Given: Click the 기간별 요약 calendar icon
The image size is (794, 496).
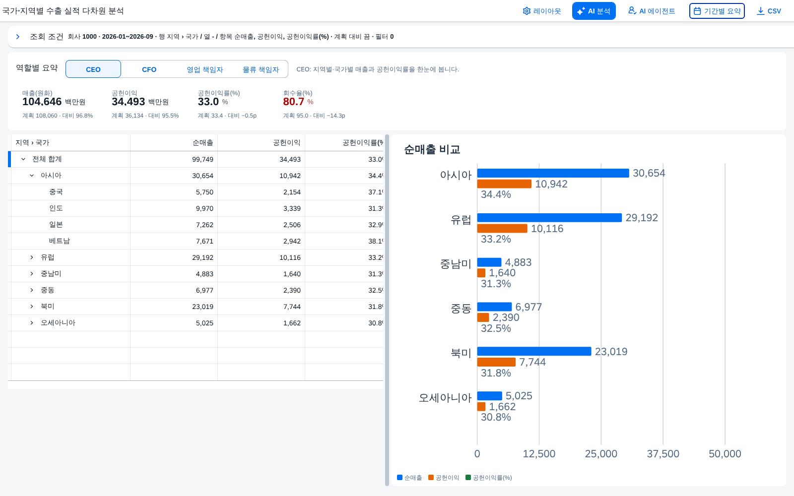Looking at the screenshot, I should click(697, 11).
